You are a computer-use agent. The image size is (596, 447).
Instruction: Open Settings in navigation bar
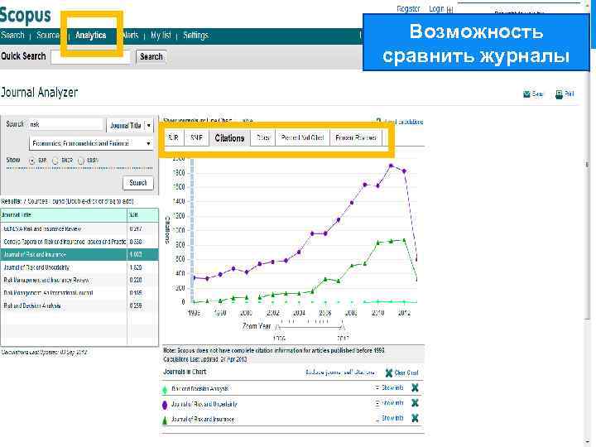[x=195, y=36]
